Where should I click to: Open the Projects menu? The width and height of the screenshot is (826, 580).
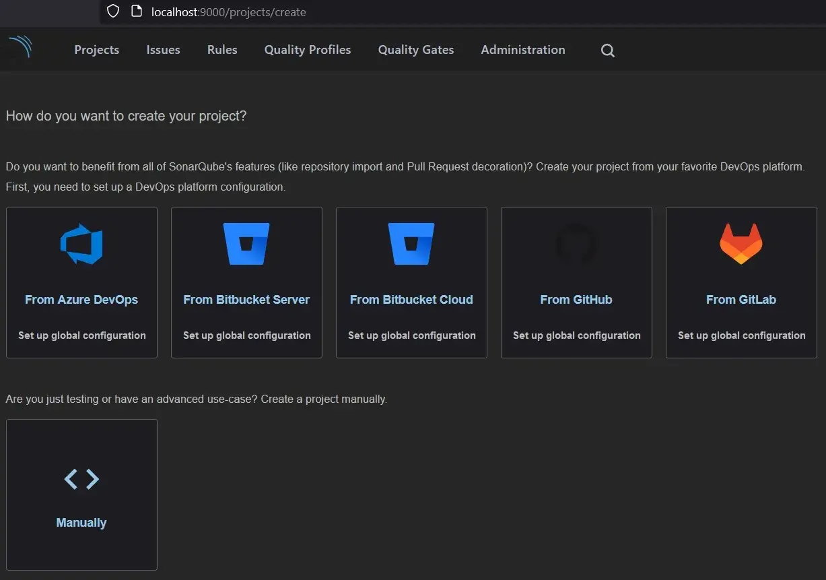(x=97, y=50)
